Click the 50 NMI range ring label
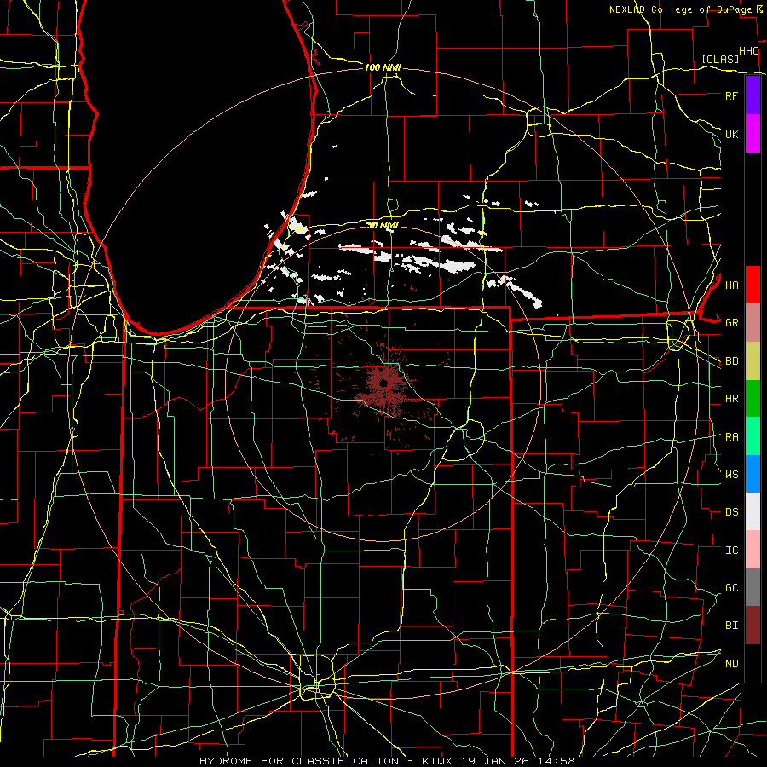Image resolution: width=767 pixels, height=767 pixels. tap(383, 225)
